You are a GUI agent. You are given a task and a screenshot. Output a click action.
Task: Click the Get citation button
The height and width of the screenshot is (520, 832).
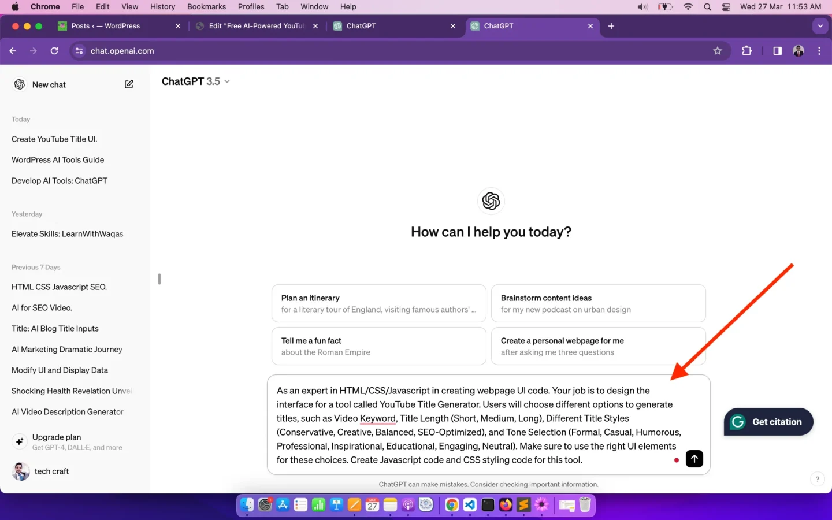pyautogui.click(x=768, y=422)
